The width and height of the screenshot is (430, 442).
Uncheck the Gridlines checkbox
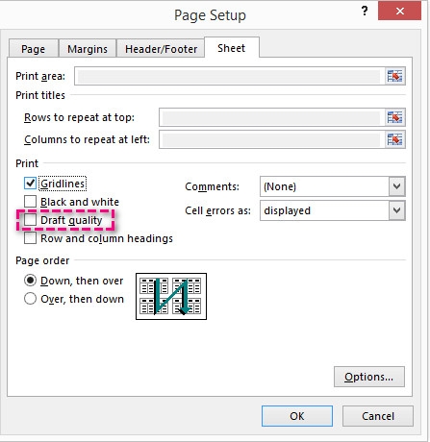30,184
